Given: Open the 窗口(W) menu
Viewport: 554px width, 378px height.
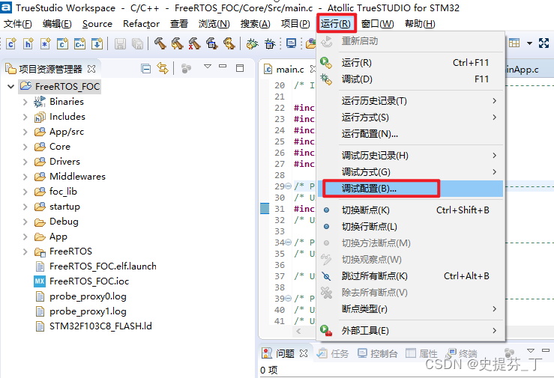Looking at the screenshot, I should [378, 24].
